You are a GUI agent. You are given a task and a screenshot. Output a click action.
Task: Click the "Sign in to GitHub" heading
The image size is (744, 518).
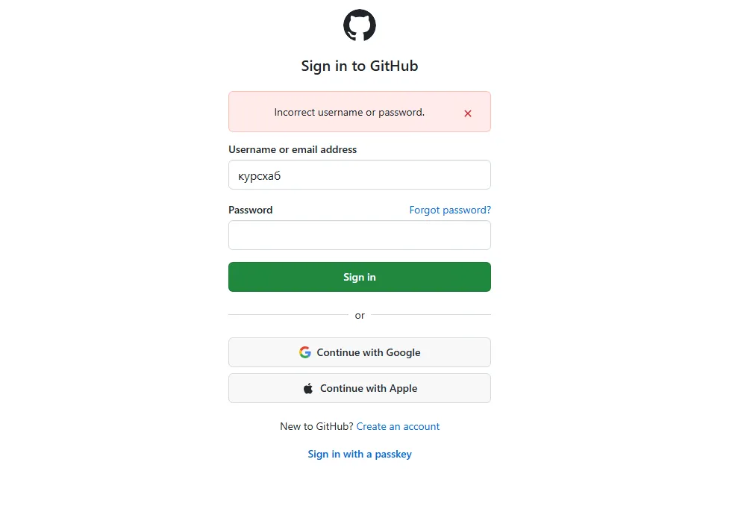(360, 66)
